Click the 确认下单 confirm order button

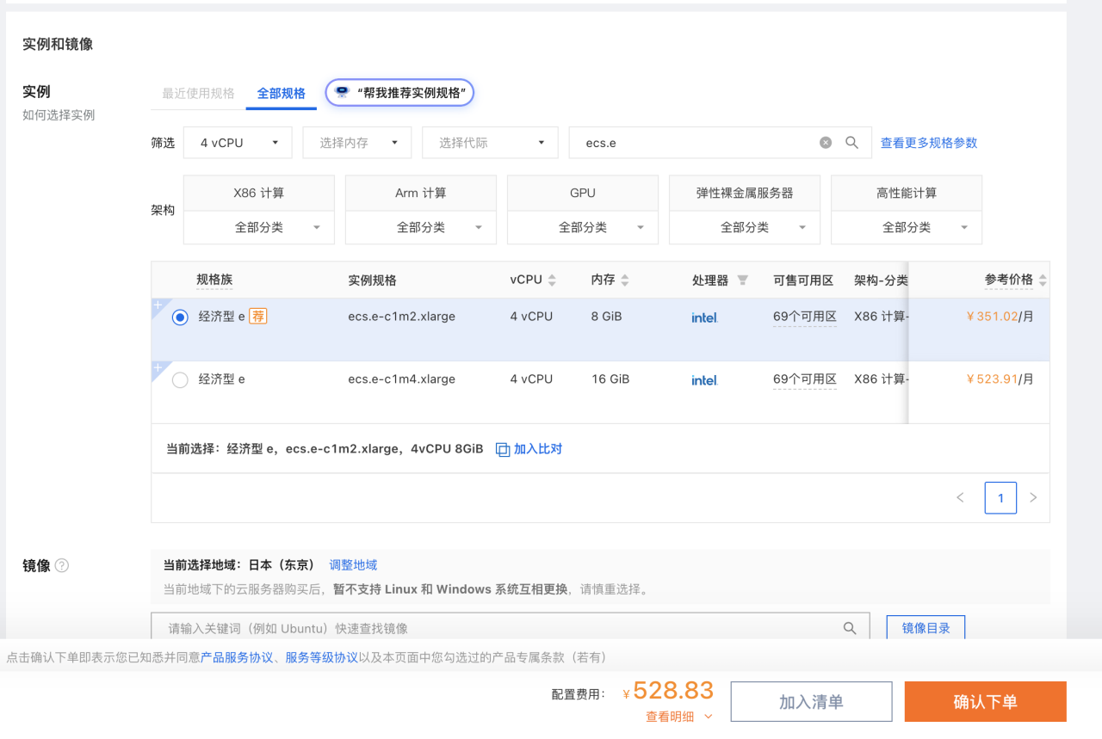coord(985,702)
